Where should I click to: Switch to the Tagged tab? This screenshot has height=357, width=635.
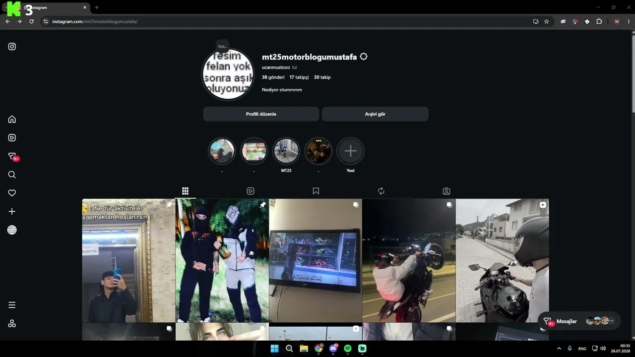click(446, 191)
